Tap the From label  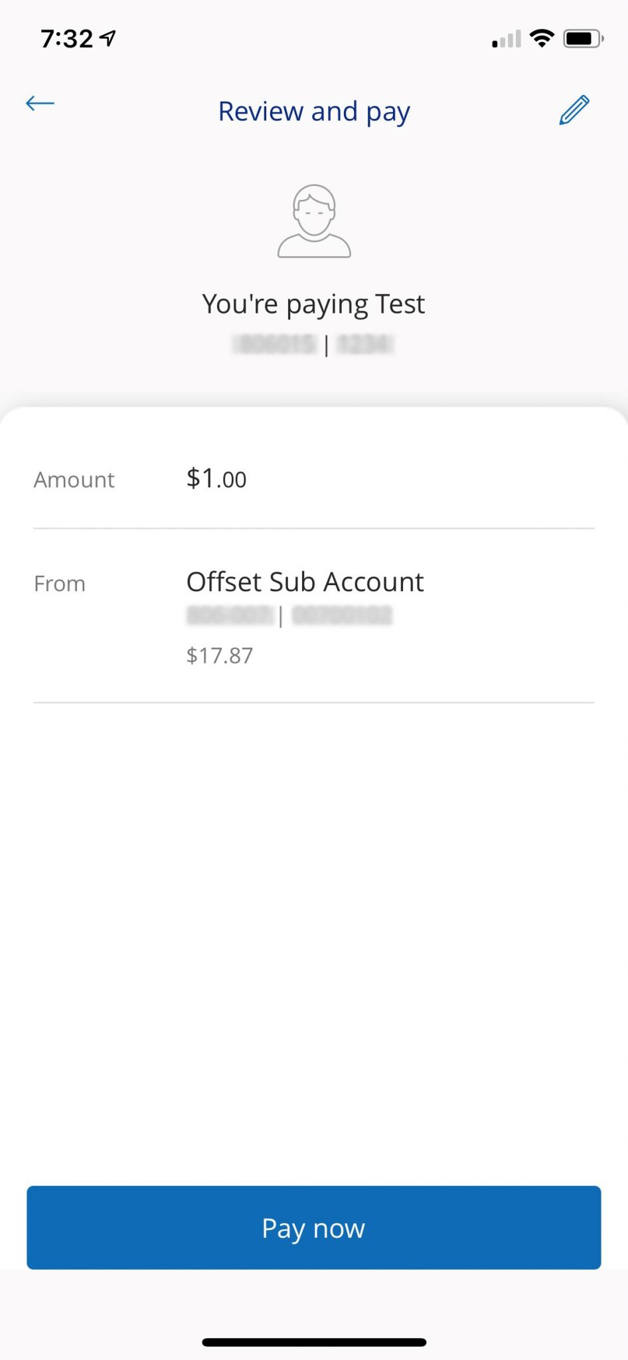60,584
